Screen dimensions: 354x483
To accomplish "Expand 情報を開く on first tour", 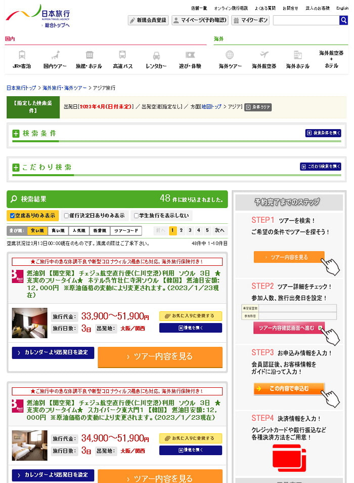I will tap(190, 328).
